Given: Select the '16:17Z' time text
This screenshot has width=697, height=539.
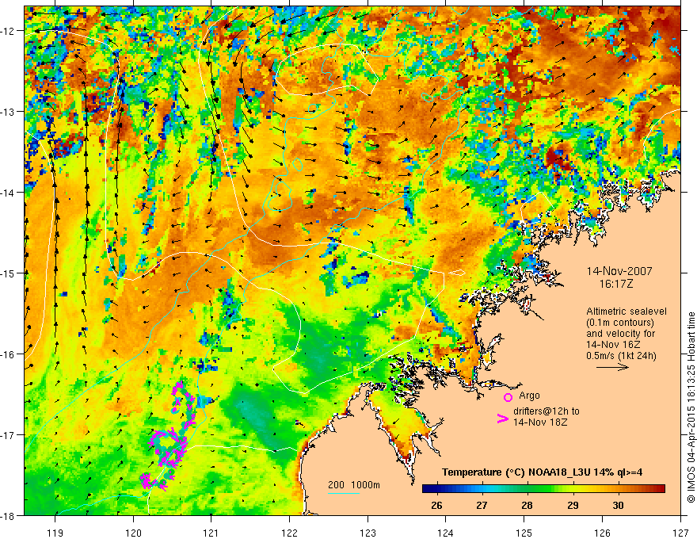Looking at the screenshot, I should (615, 284).
